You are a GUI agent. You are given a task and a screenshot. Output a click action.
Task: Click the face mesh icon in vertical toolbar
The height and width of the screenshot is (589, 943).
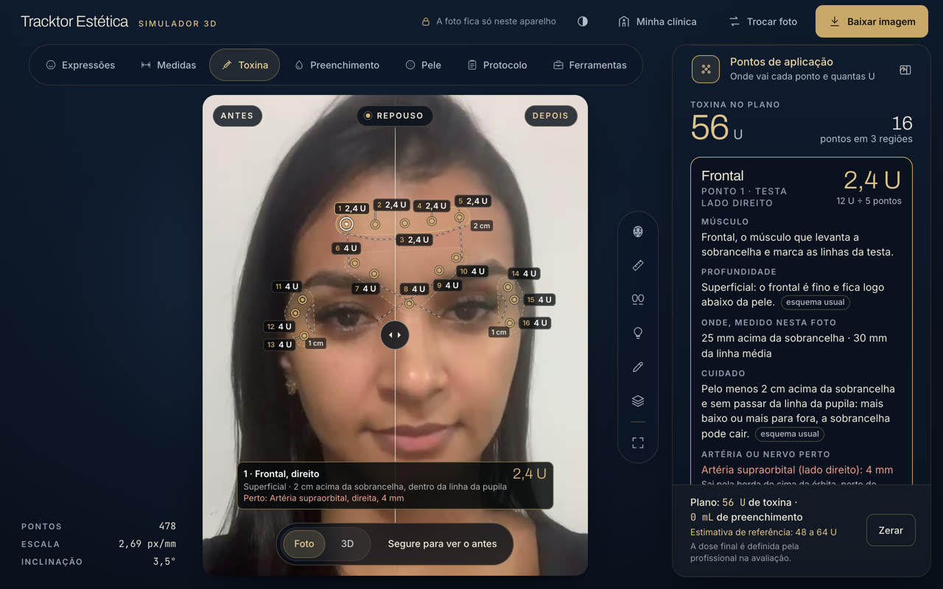[x=638, y=232]
